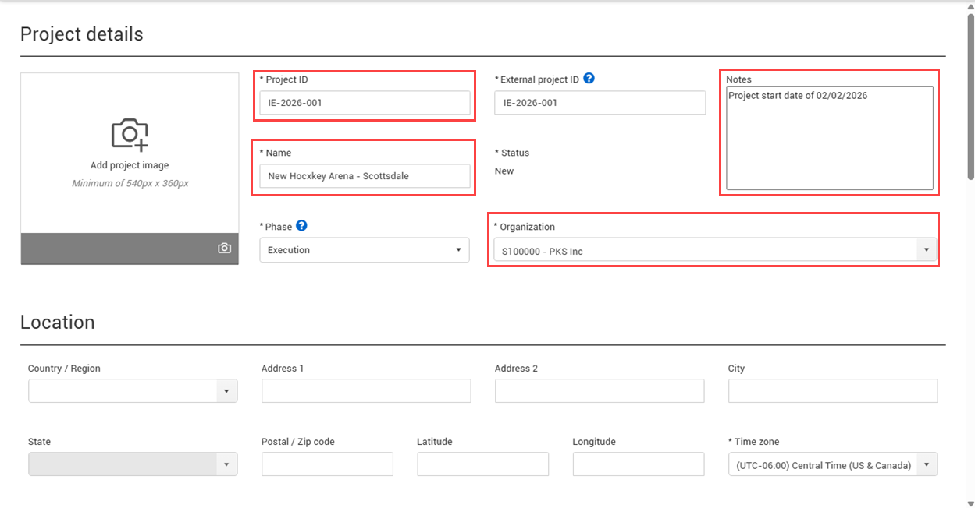The height and width of the screenshot is (508, 975).
Task: Select the City input field
Action: [x=832, y=391]
